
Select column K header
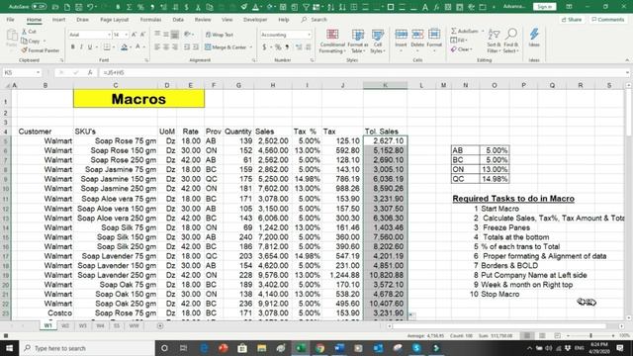click(385, 85)
